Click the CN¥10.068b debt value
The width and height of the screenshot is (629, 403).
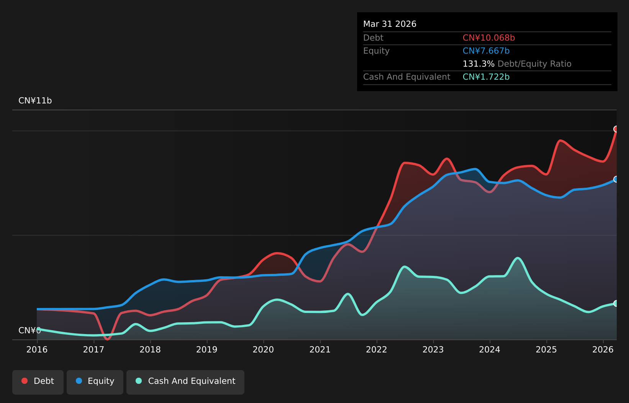[x=489, y=38]
